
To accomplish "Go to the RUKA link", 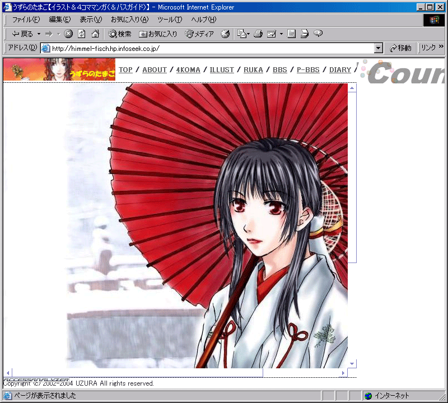I will pos(254,70).
